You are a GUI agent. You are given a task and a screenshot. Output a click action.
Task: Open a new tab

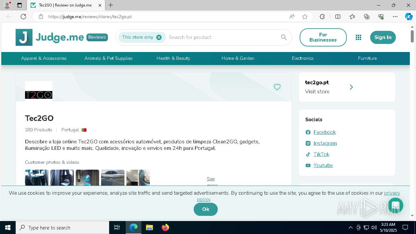point(111,5)
